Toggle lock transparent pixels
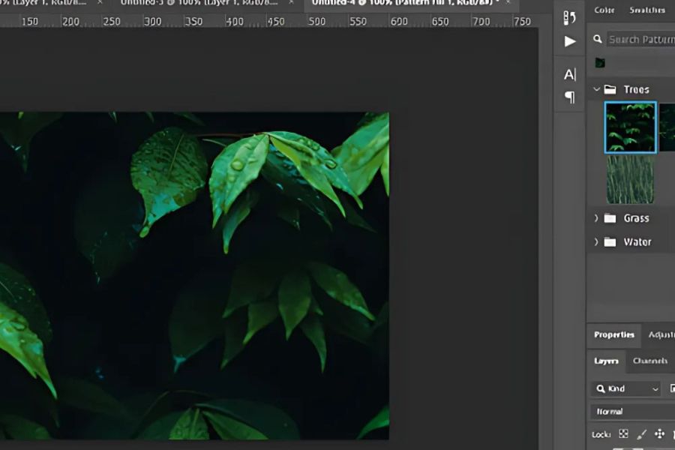 click(x=623, y=434)
